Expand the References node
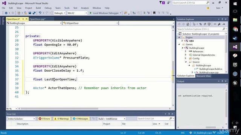The width and height of the screenshot is (241, 135). tap(186, 51)
